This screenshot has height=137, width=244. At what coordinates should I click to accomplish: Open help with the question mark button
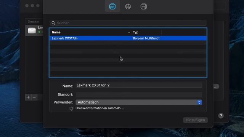[221, 116]
